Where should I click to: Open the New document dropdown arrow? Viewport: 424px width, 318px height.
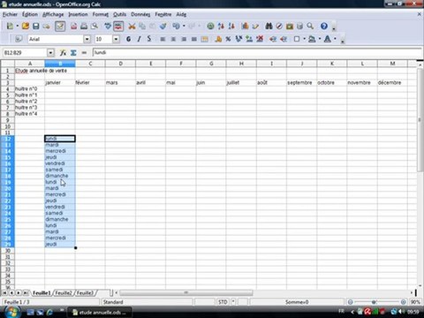point(18,26)
